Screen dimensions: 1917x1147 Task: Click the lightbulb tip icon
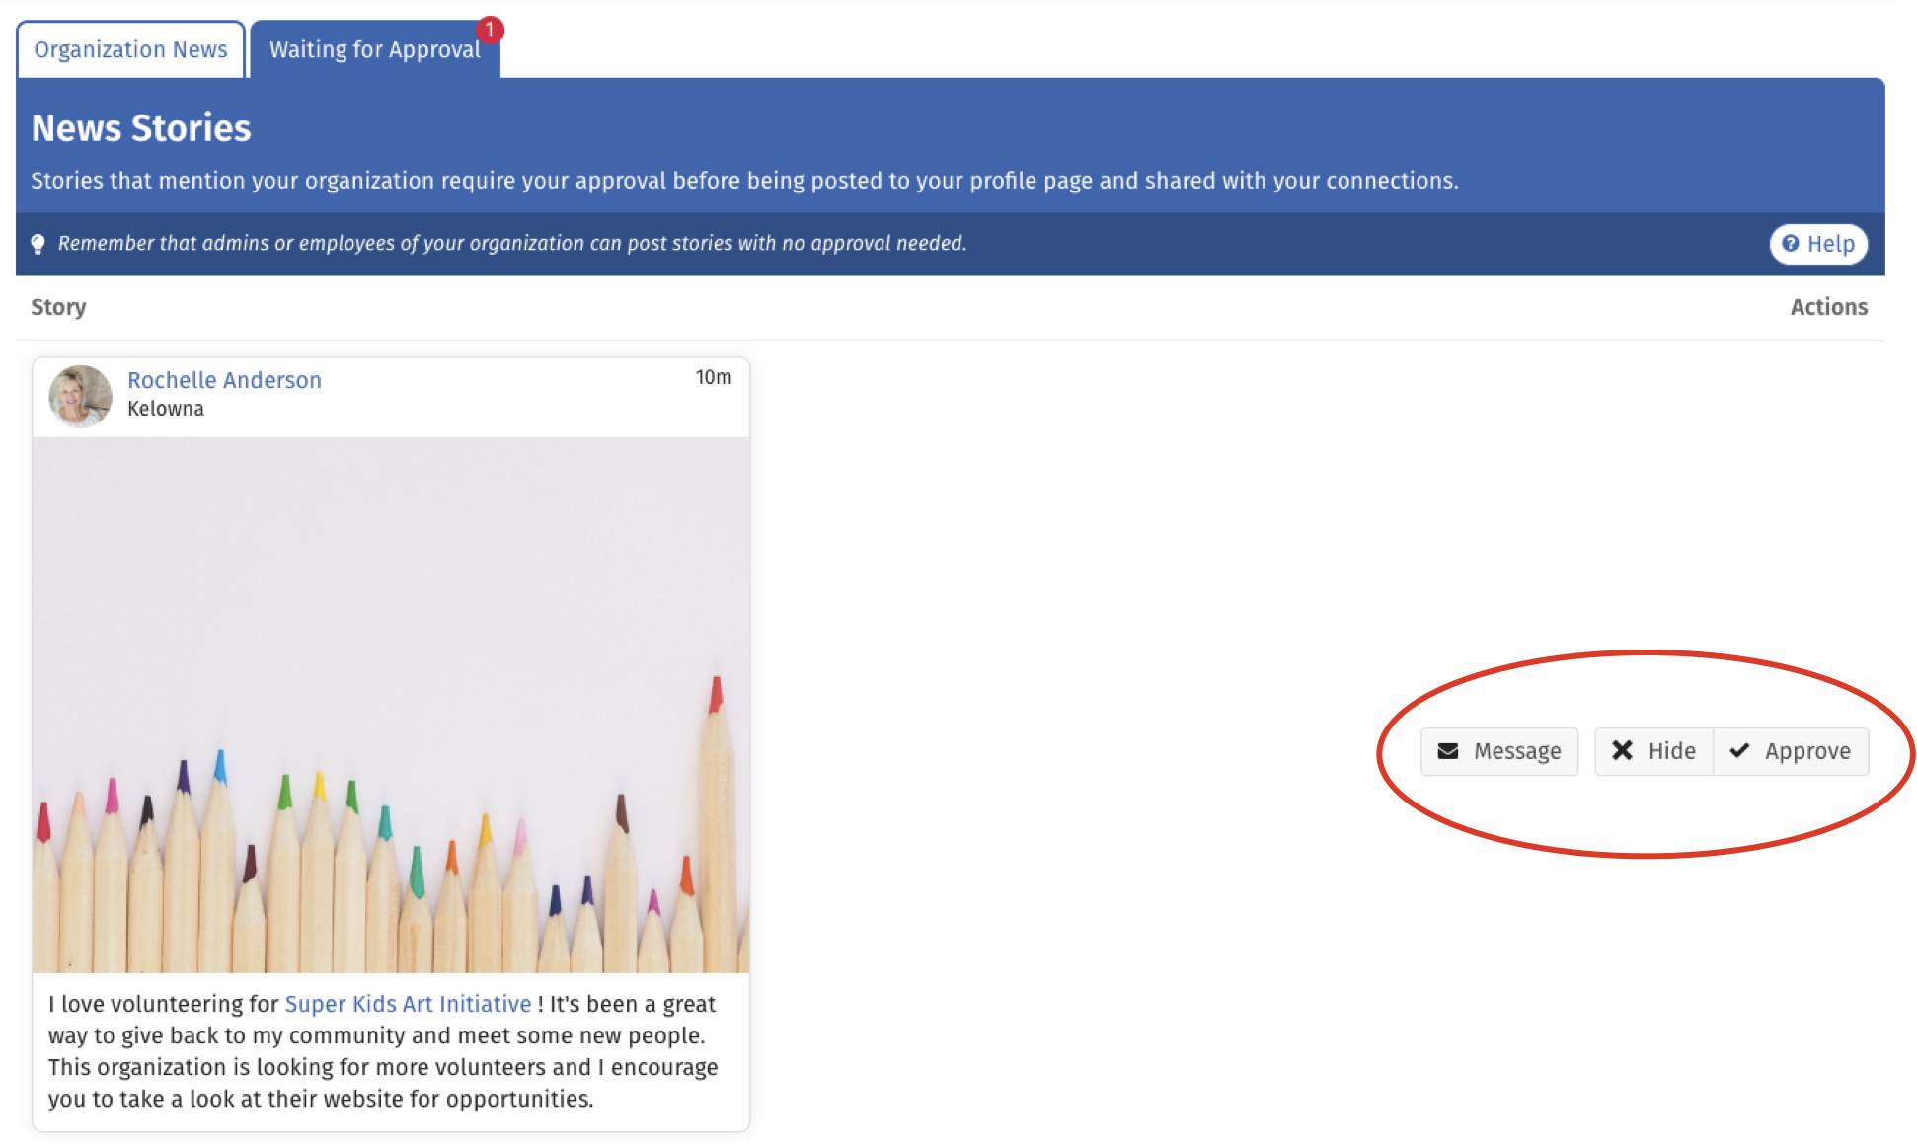pos(38,244)
